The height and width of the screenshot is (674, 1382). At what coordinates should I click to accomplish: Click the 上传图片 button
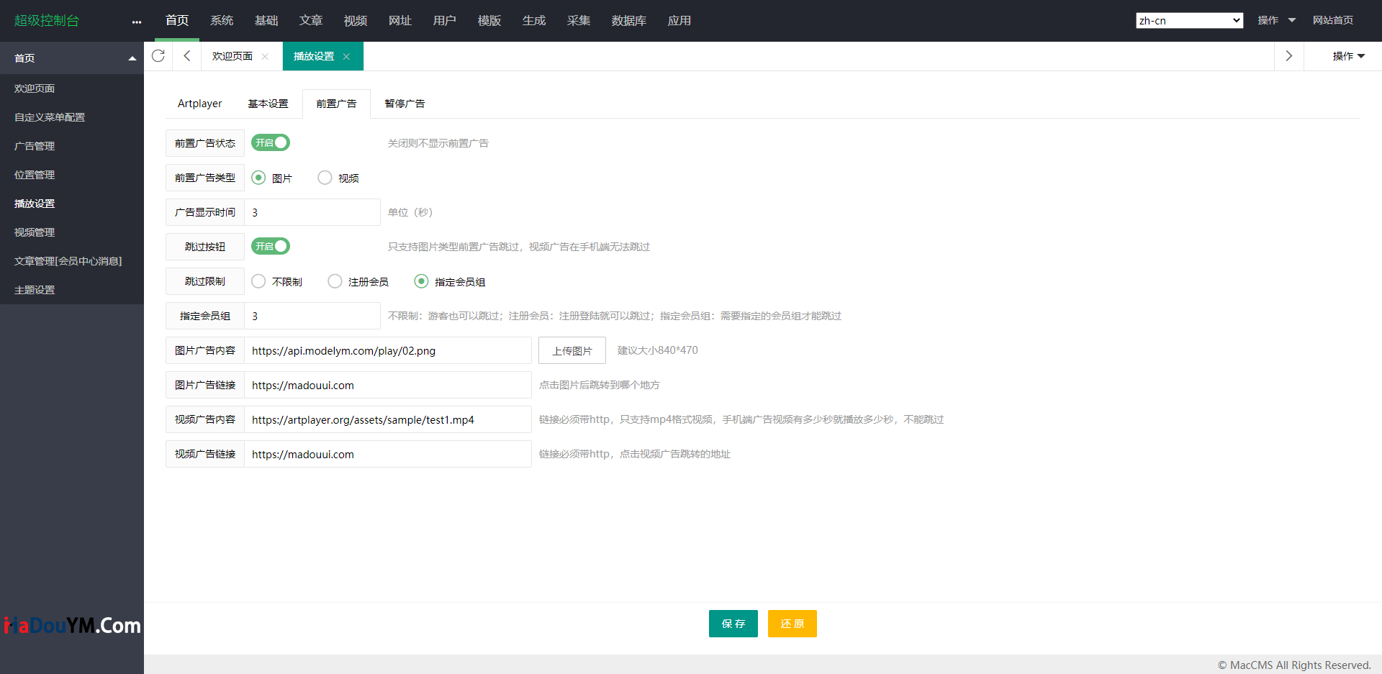click(x=572, y=351)
